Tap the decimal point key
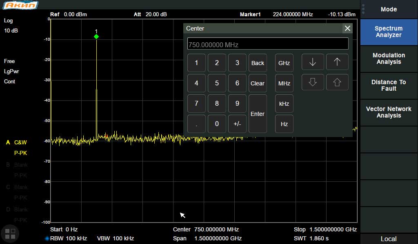Image resolution: width=418 pixels, height=244 pixels. [196, 124]
